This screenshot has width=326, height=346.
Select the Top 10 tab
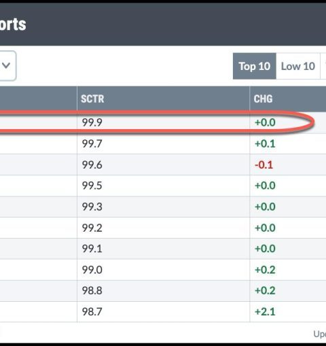255,66
